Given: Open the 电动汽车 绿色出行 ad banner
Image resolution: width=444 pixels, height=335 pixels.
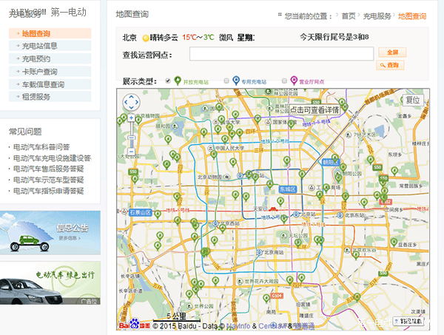Looking at the screenshot, I should pos(50,283).
